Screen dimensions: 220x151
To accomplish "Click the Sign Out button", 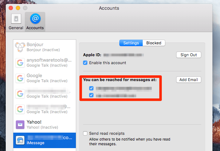I will click(x=189, y=55).
